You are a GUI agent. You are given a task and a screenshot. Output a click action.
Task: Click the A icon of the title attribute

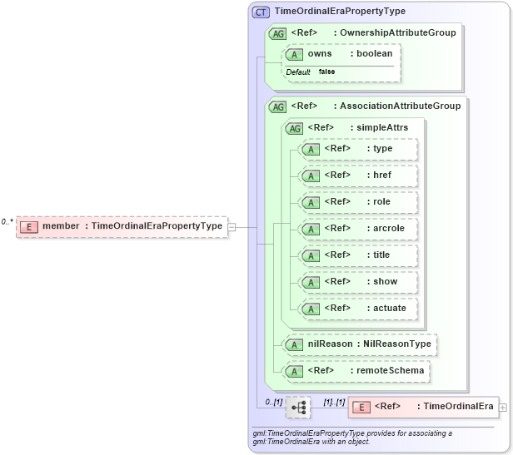[x=311, y=256]
